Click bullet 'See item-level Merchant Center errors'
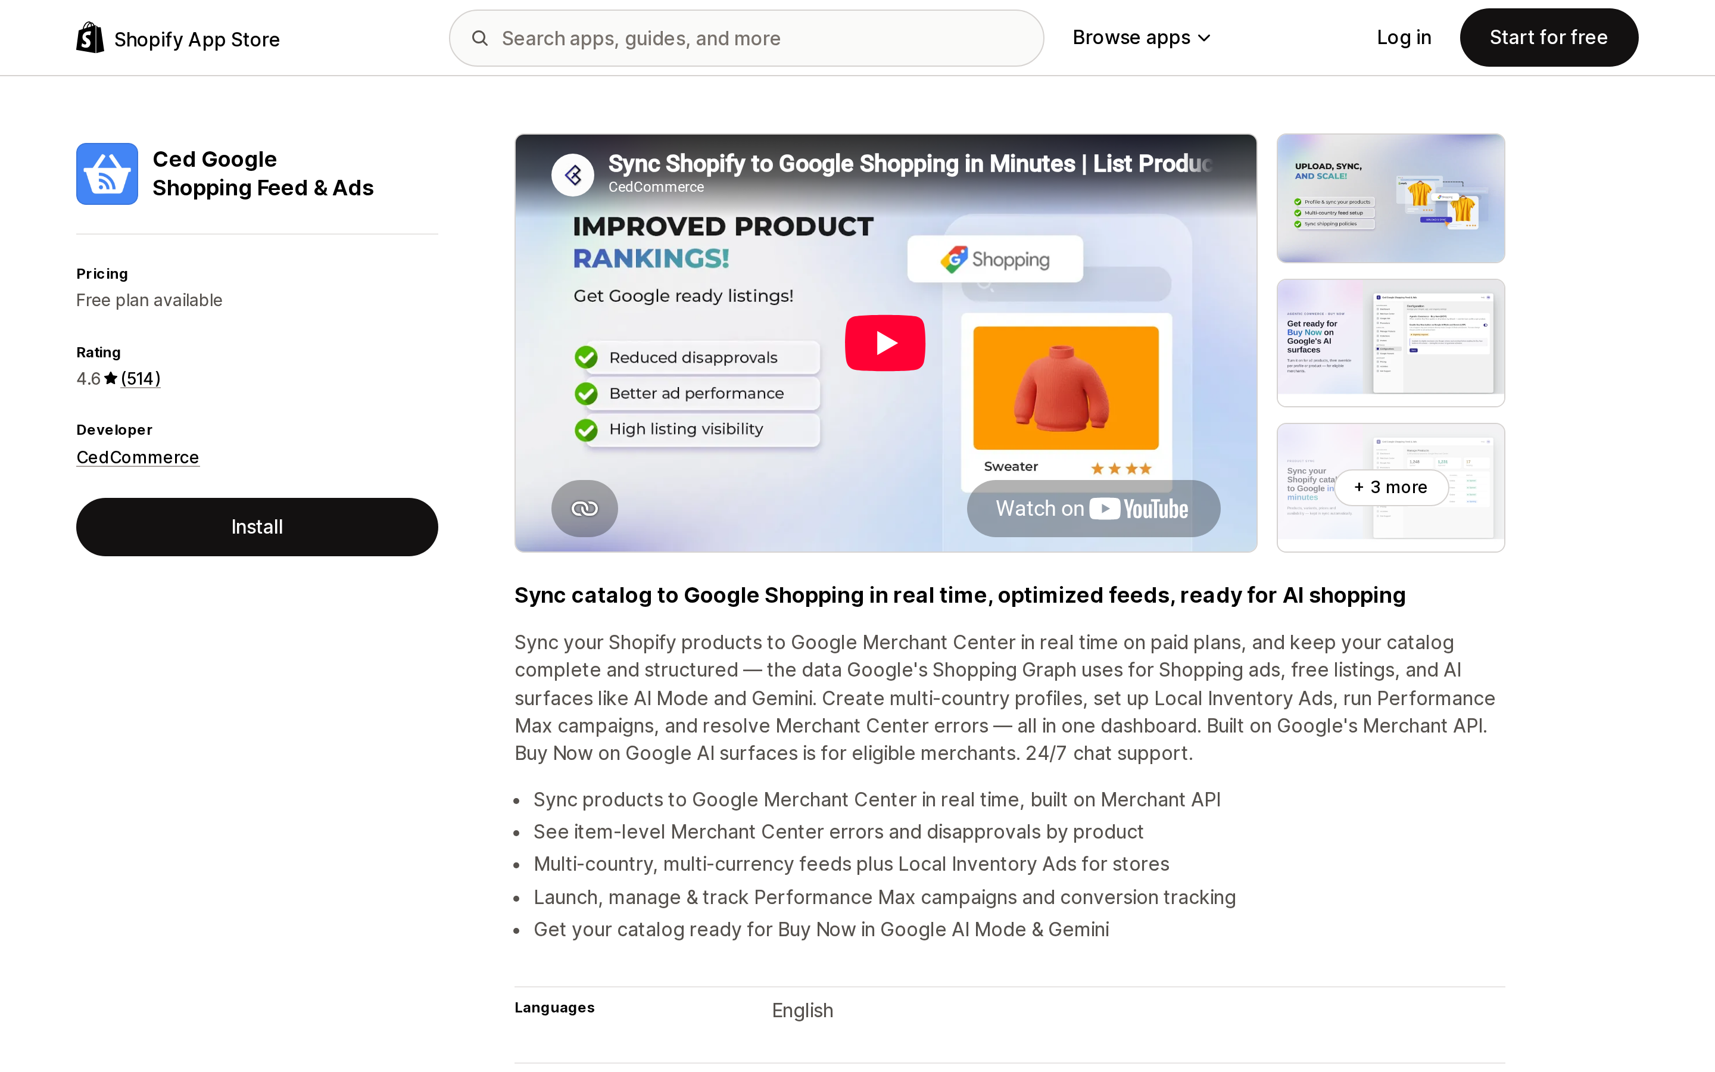 [x=838, y=831]
